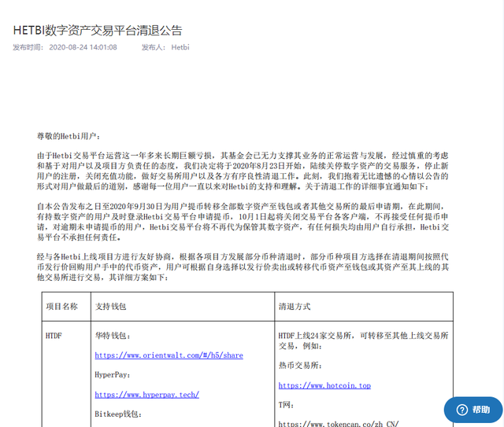The height and width of the screenshot is (427, 504).
Task: Open the hyperpay.tech link
Action: pos(146,395)
